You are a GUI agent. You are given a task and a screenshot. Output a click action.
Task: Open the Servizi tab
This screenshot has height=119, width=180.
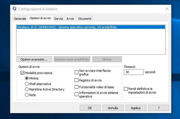click(58, 19)
